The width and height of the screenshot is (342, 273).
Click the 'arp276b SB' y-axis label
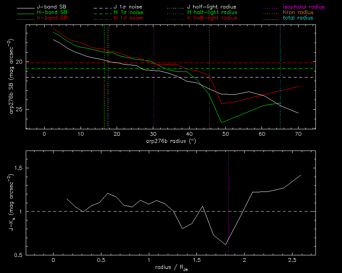[x=13, y=77]
